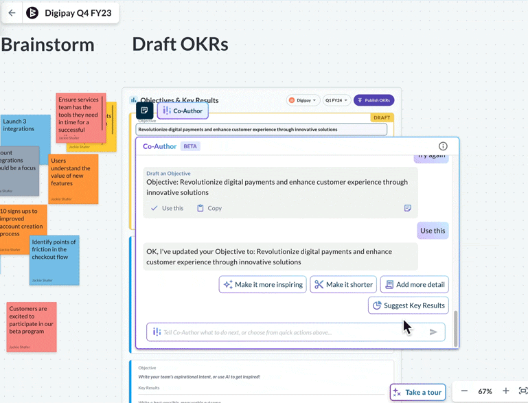This screenshot has height=403, width=528.
Task: Click the 'Draft an Objective' label
Action: pos(168,174)
